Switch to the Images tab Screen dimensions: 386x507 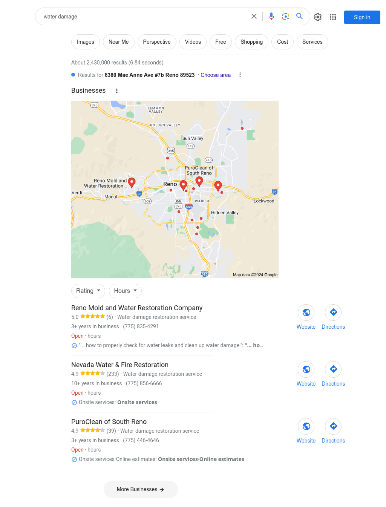(x=86, y=42)
